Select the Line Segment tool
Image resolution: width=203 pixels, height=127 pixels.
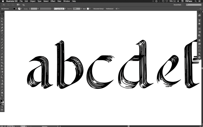pyautogui.click(x=2, y=37)
